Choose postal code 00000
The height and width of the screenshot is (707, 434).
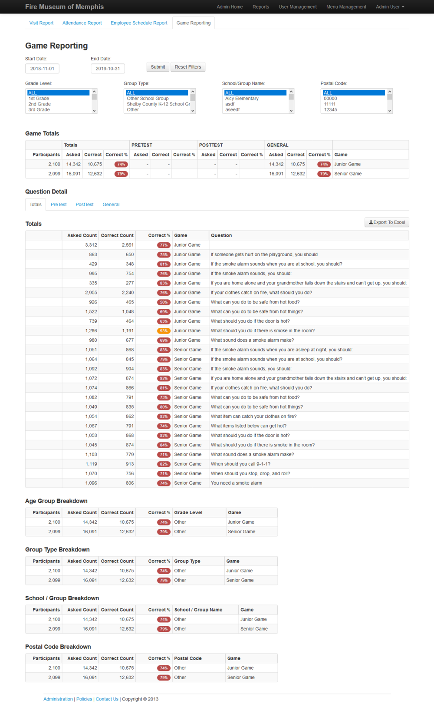coord(354,99)
